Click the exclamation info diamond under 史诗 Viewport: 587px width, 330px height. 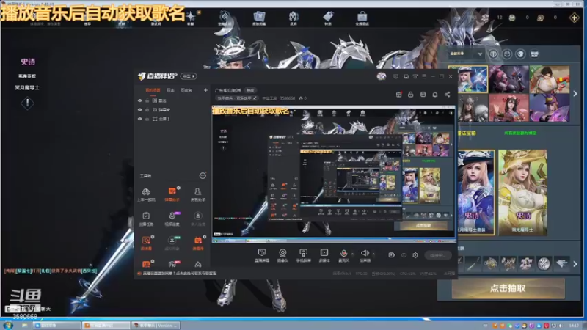pyautogui.click(x=27, y=103)
